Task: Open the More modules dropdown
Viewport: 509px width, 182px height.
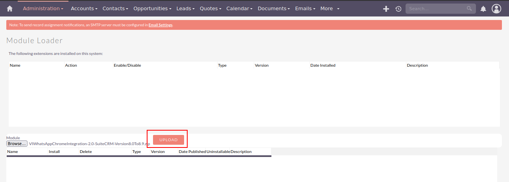Action: 330,8
